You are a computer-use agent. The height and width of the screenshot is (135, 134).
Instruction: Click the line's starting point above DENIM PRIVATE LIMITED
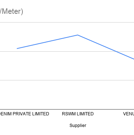(x=17, y=48)
